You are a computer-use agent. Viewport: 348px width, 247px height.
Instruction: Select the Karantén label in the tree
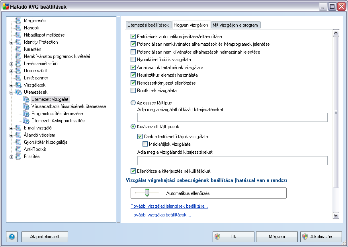33,49
